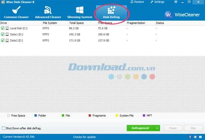Click the 195.3 GB total space value
Image resolution: width=205 pixels, height=140 pixels.
[75, 35]
